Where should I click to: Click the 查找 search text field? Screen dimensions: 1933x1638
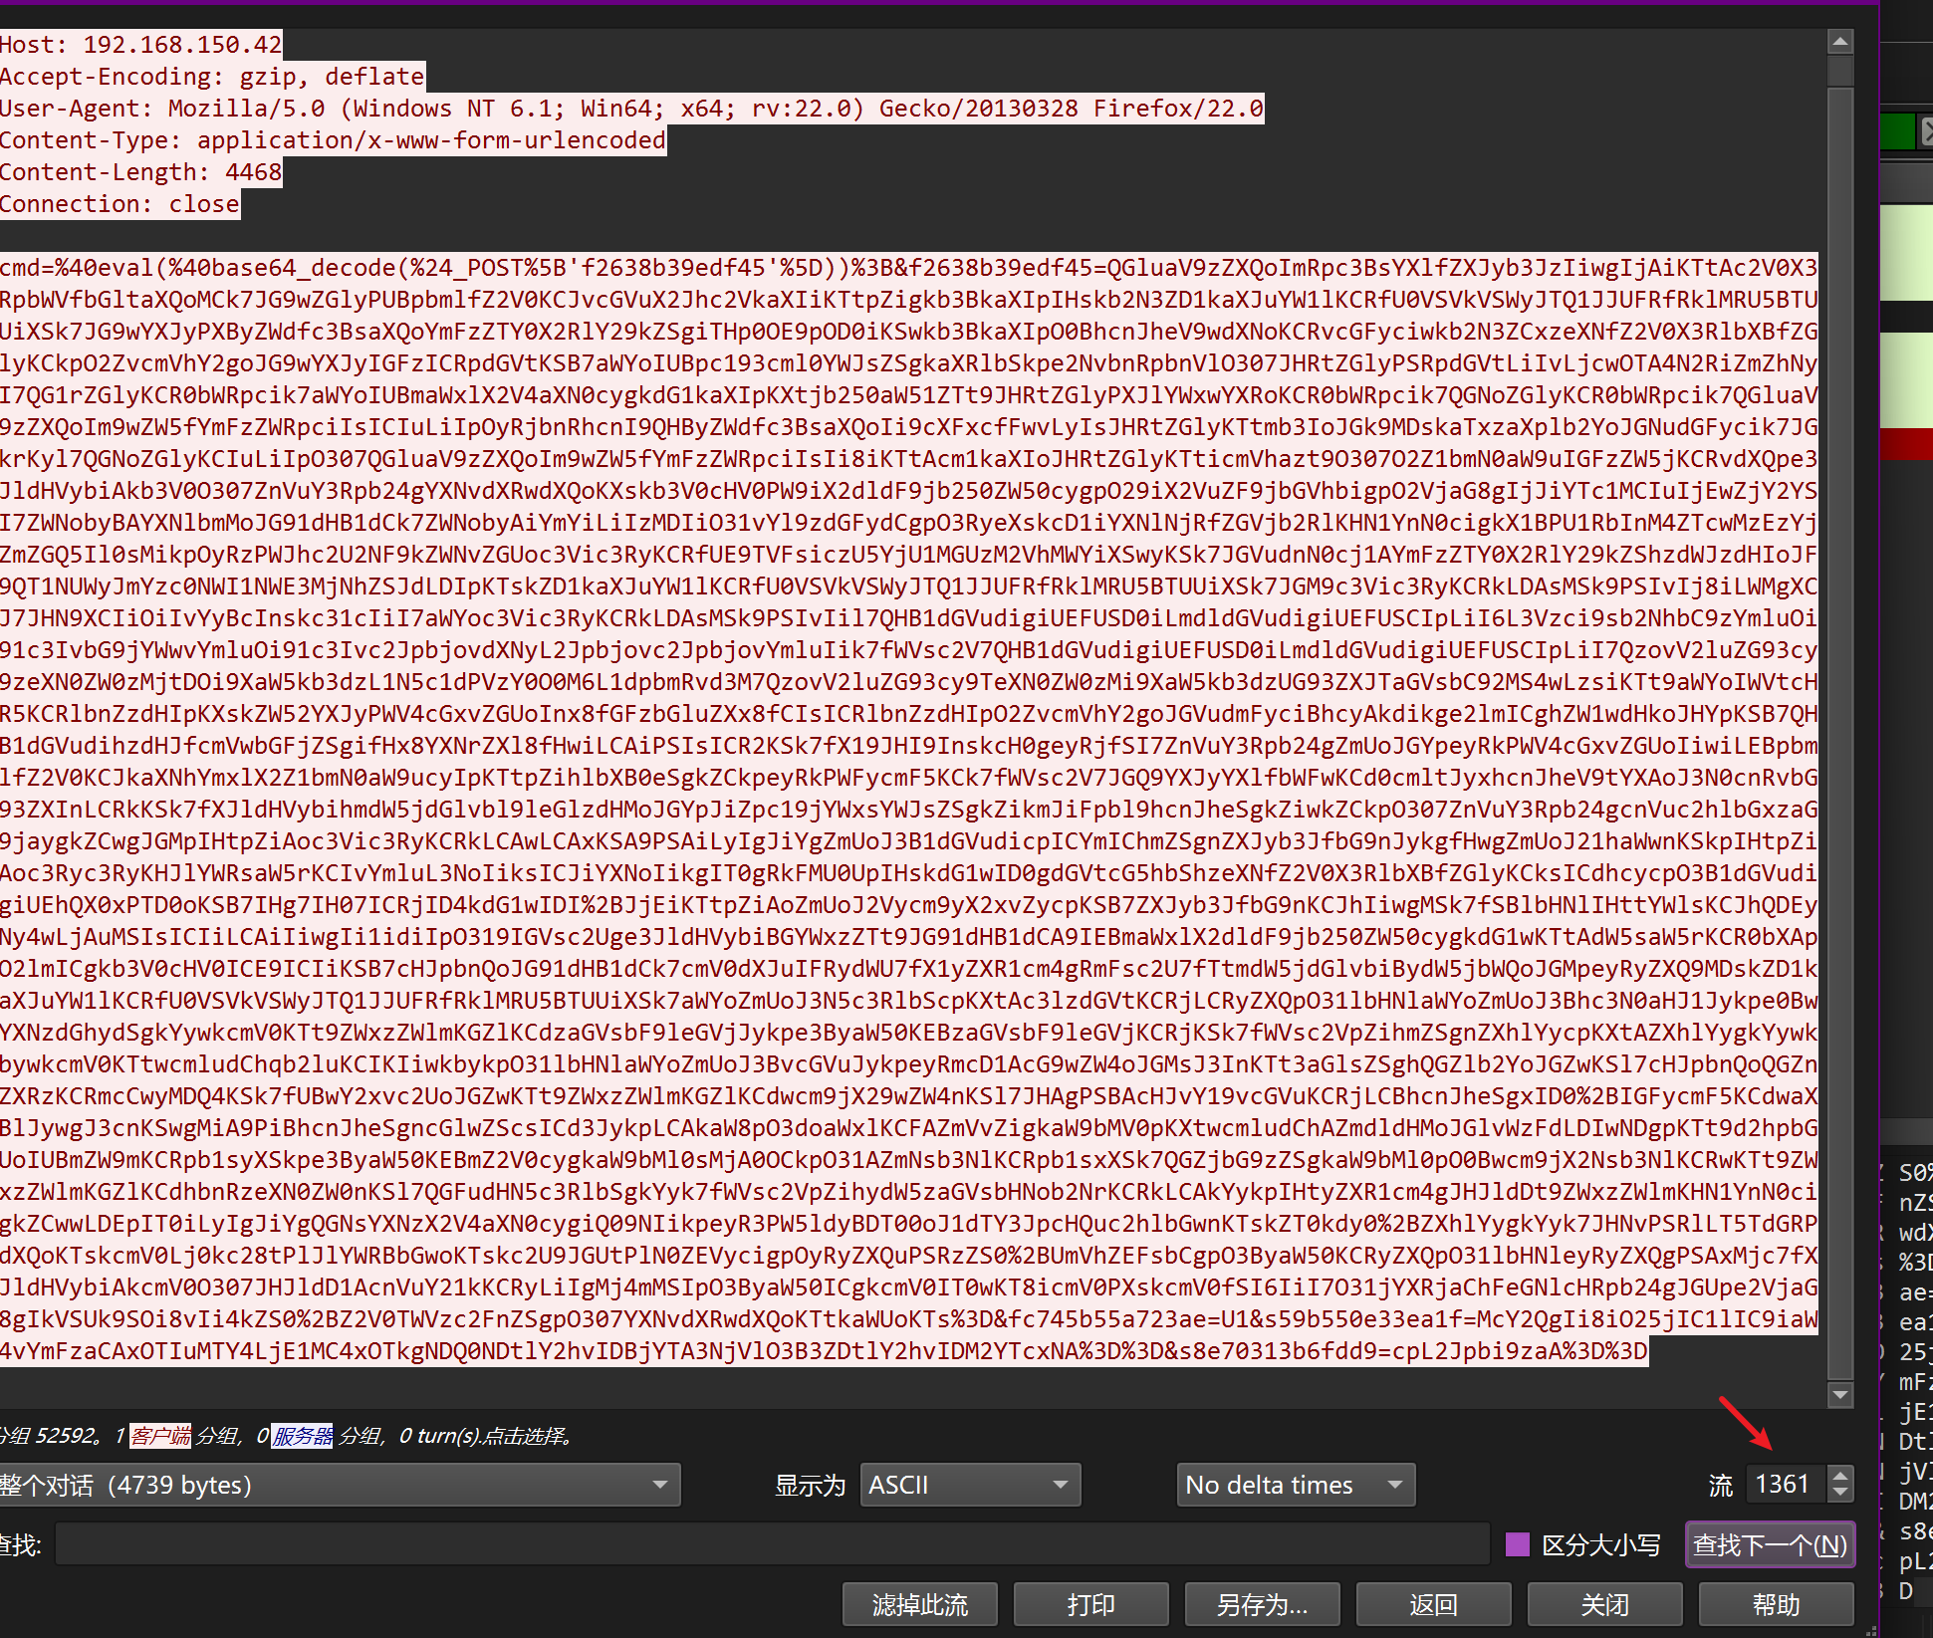(772, 1544)
